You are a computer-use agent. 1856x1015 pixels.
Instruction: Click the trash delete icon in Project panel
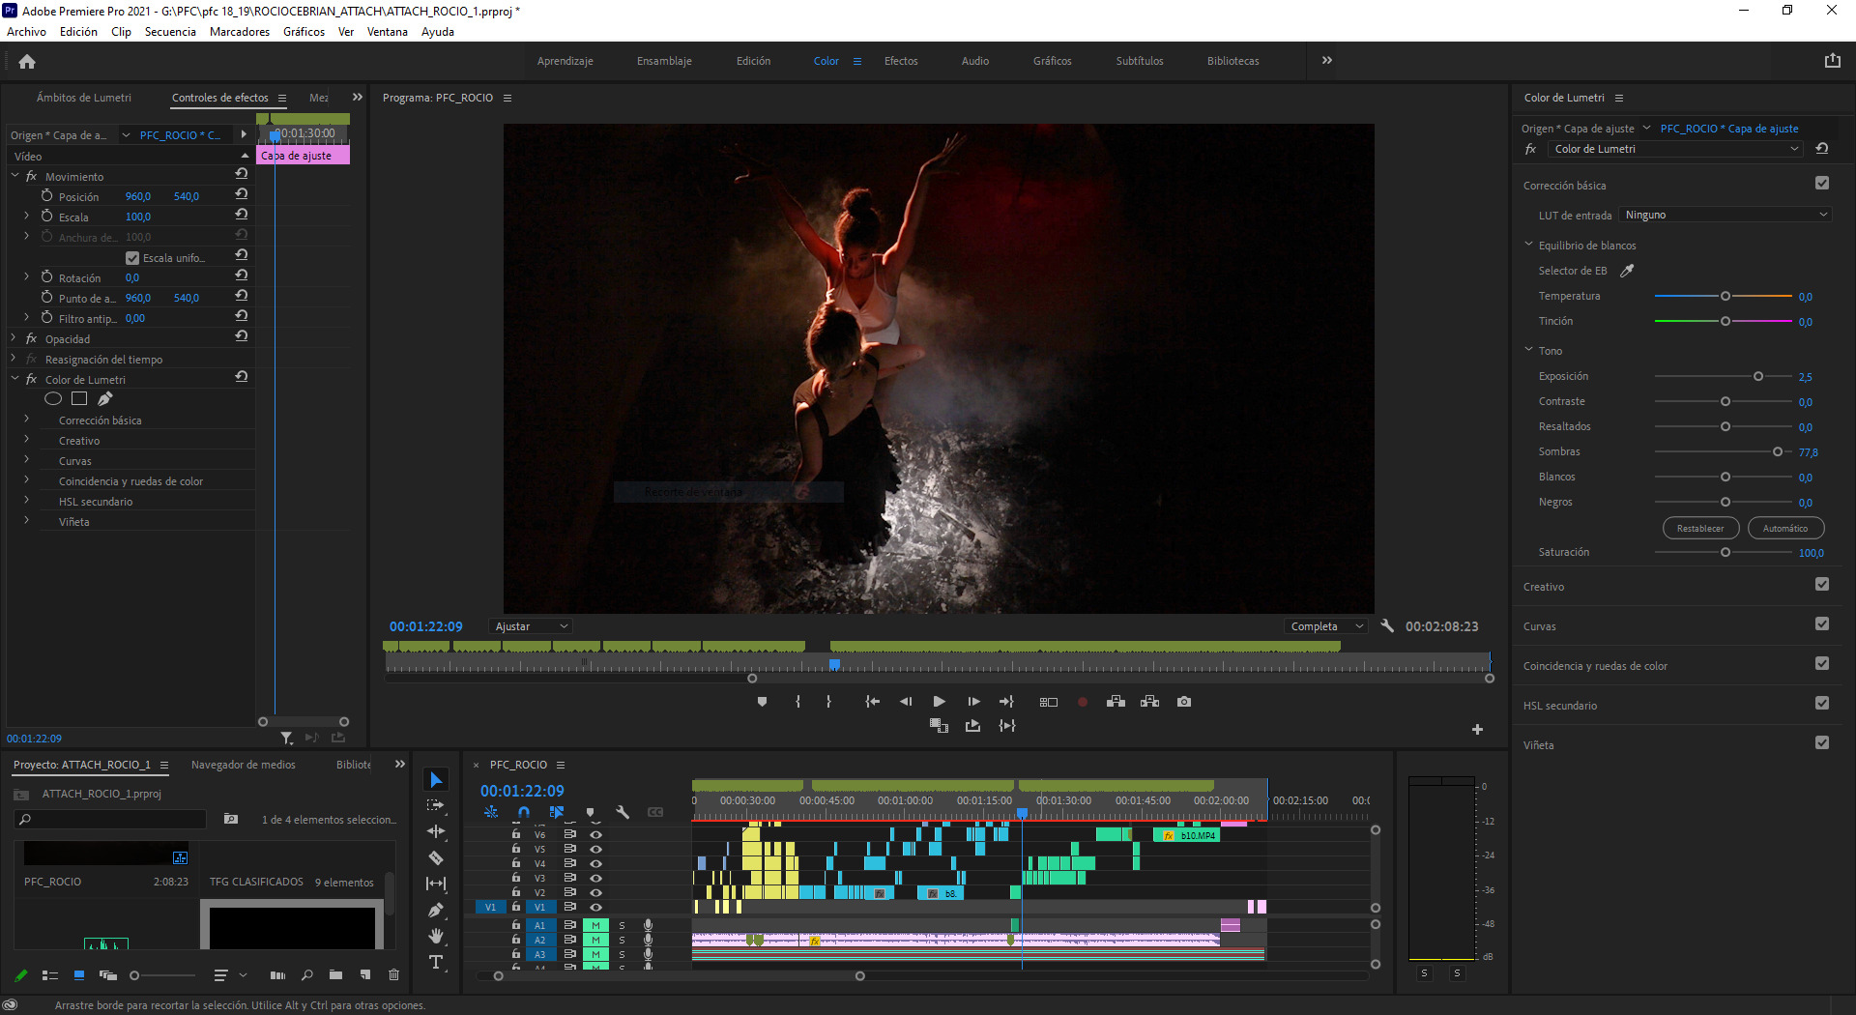coord(393,974)
